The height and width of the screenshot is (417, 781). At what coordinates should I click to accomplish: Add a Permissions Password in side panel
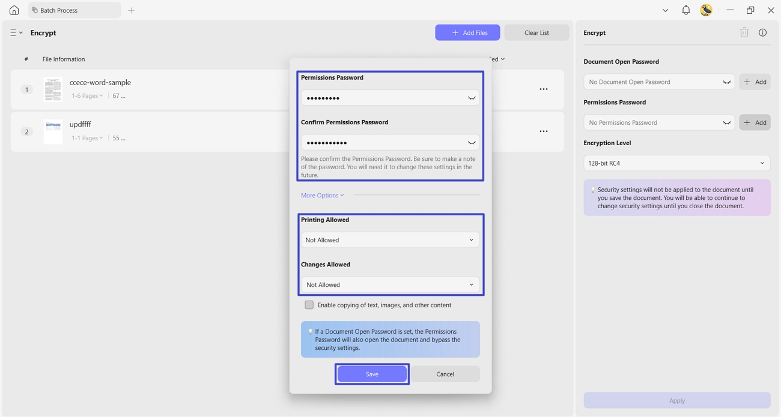[x=755, y=122]
